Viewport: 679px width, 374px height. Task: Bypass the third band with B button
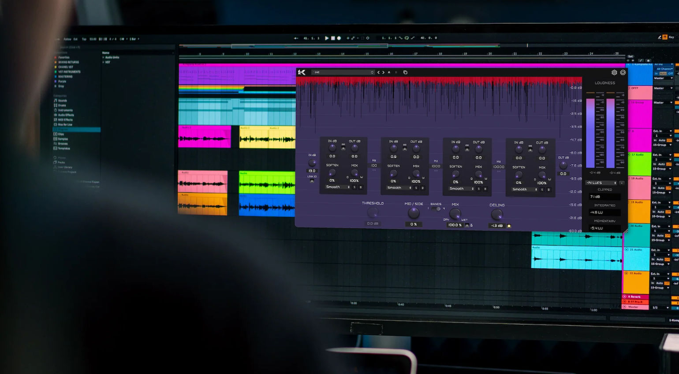click(485, 189)
